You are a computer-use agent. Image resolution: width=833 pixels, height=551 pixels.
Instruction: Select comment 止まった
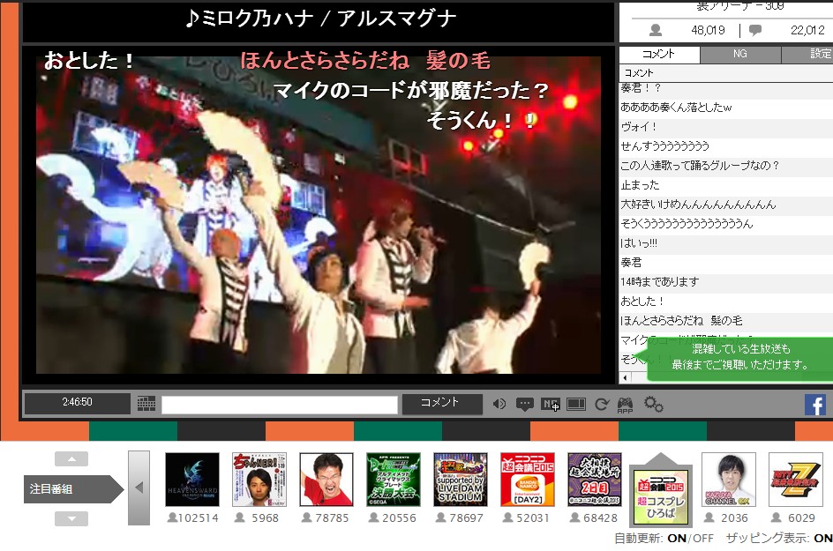[x=725, y=185]
